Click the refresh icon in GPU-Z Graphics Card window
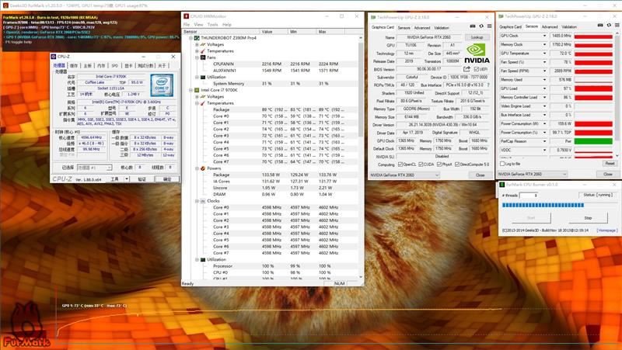The height and width of the screenshot is (350, 622). (x=481, y=26)
